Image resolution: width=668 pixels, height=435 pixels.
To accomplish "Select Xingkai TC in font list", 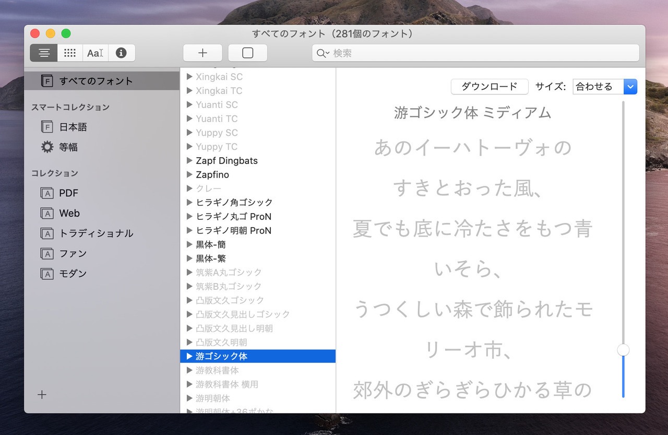I will coord(258,91).
